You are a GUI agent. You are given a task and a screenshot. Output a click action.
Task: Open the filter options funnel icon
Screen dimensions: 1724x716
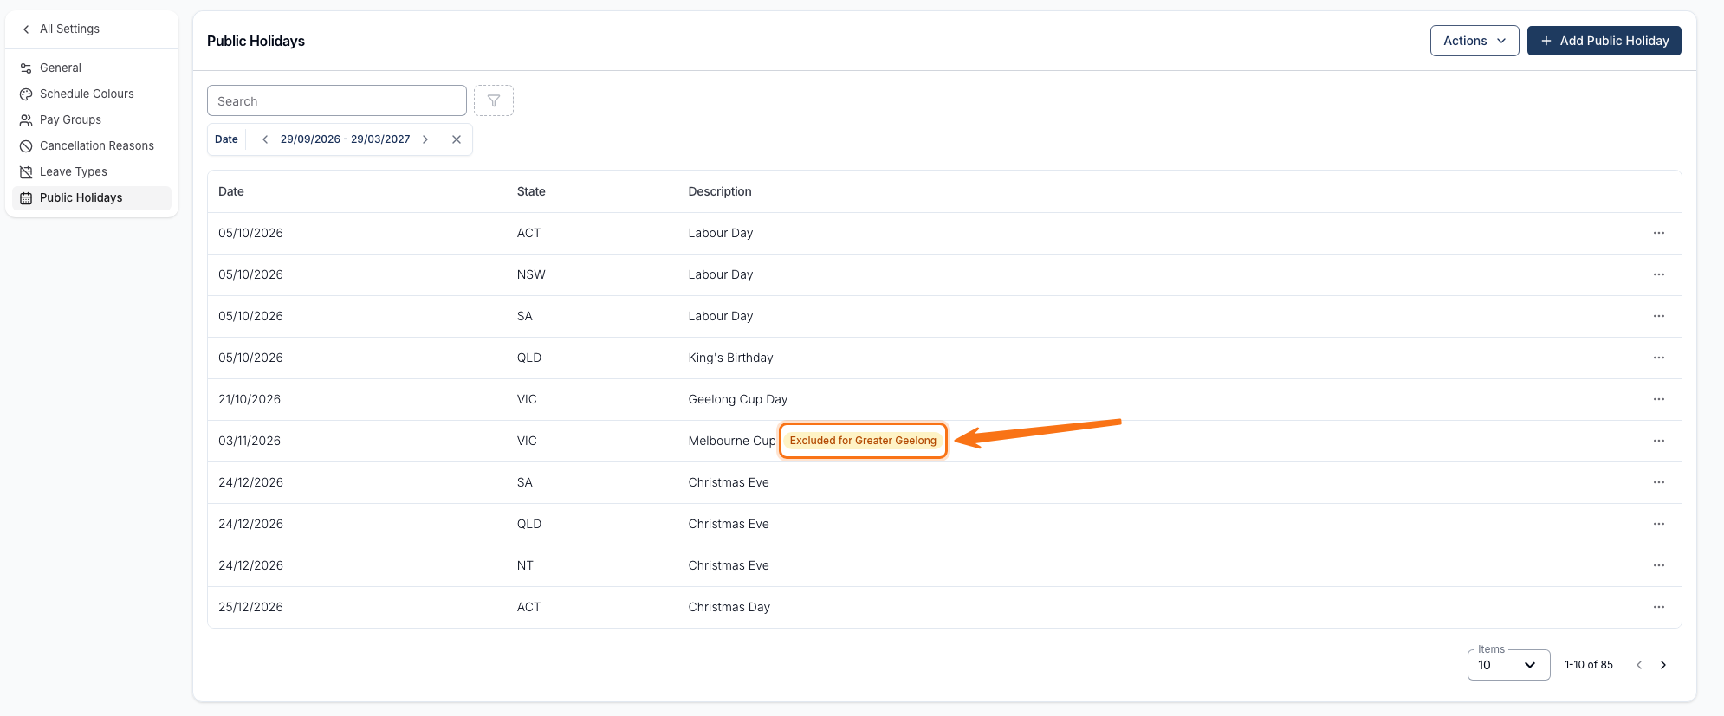(494, 100)
